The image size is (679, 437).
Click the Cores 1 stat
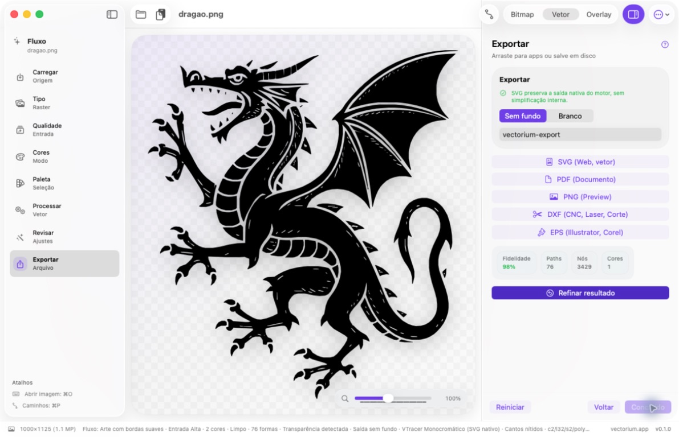click(615, 262)
